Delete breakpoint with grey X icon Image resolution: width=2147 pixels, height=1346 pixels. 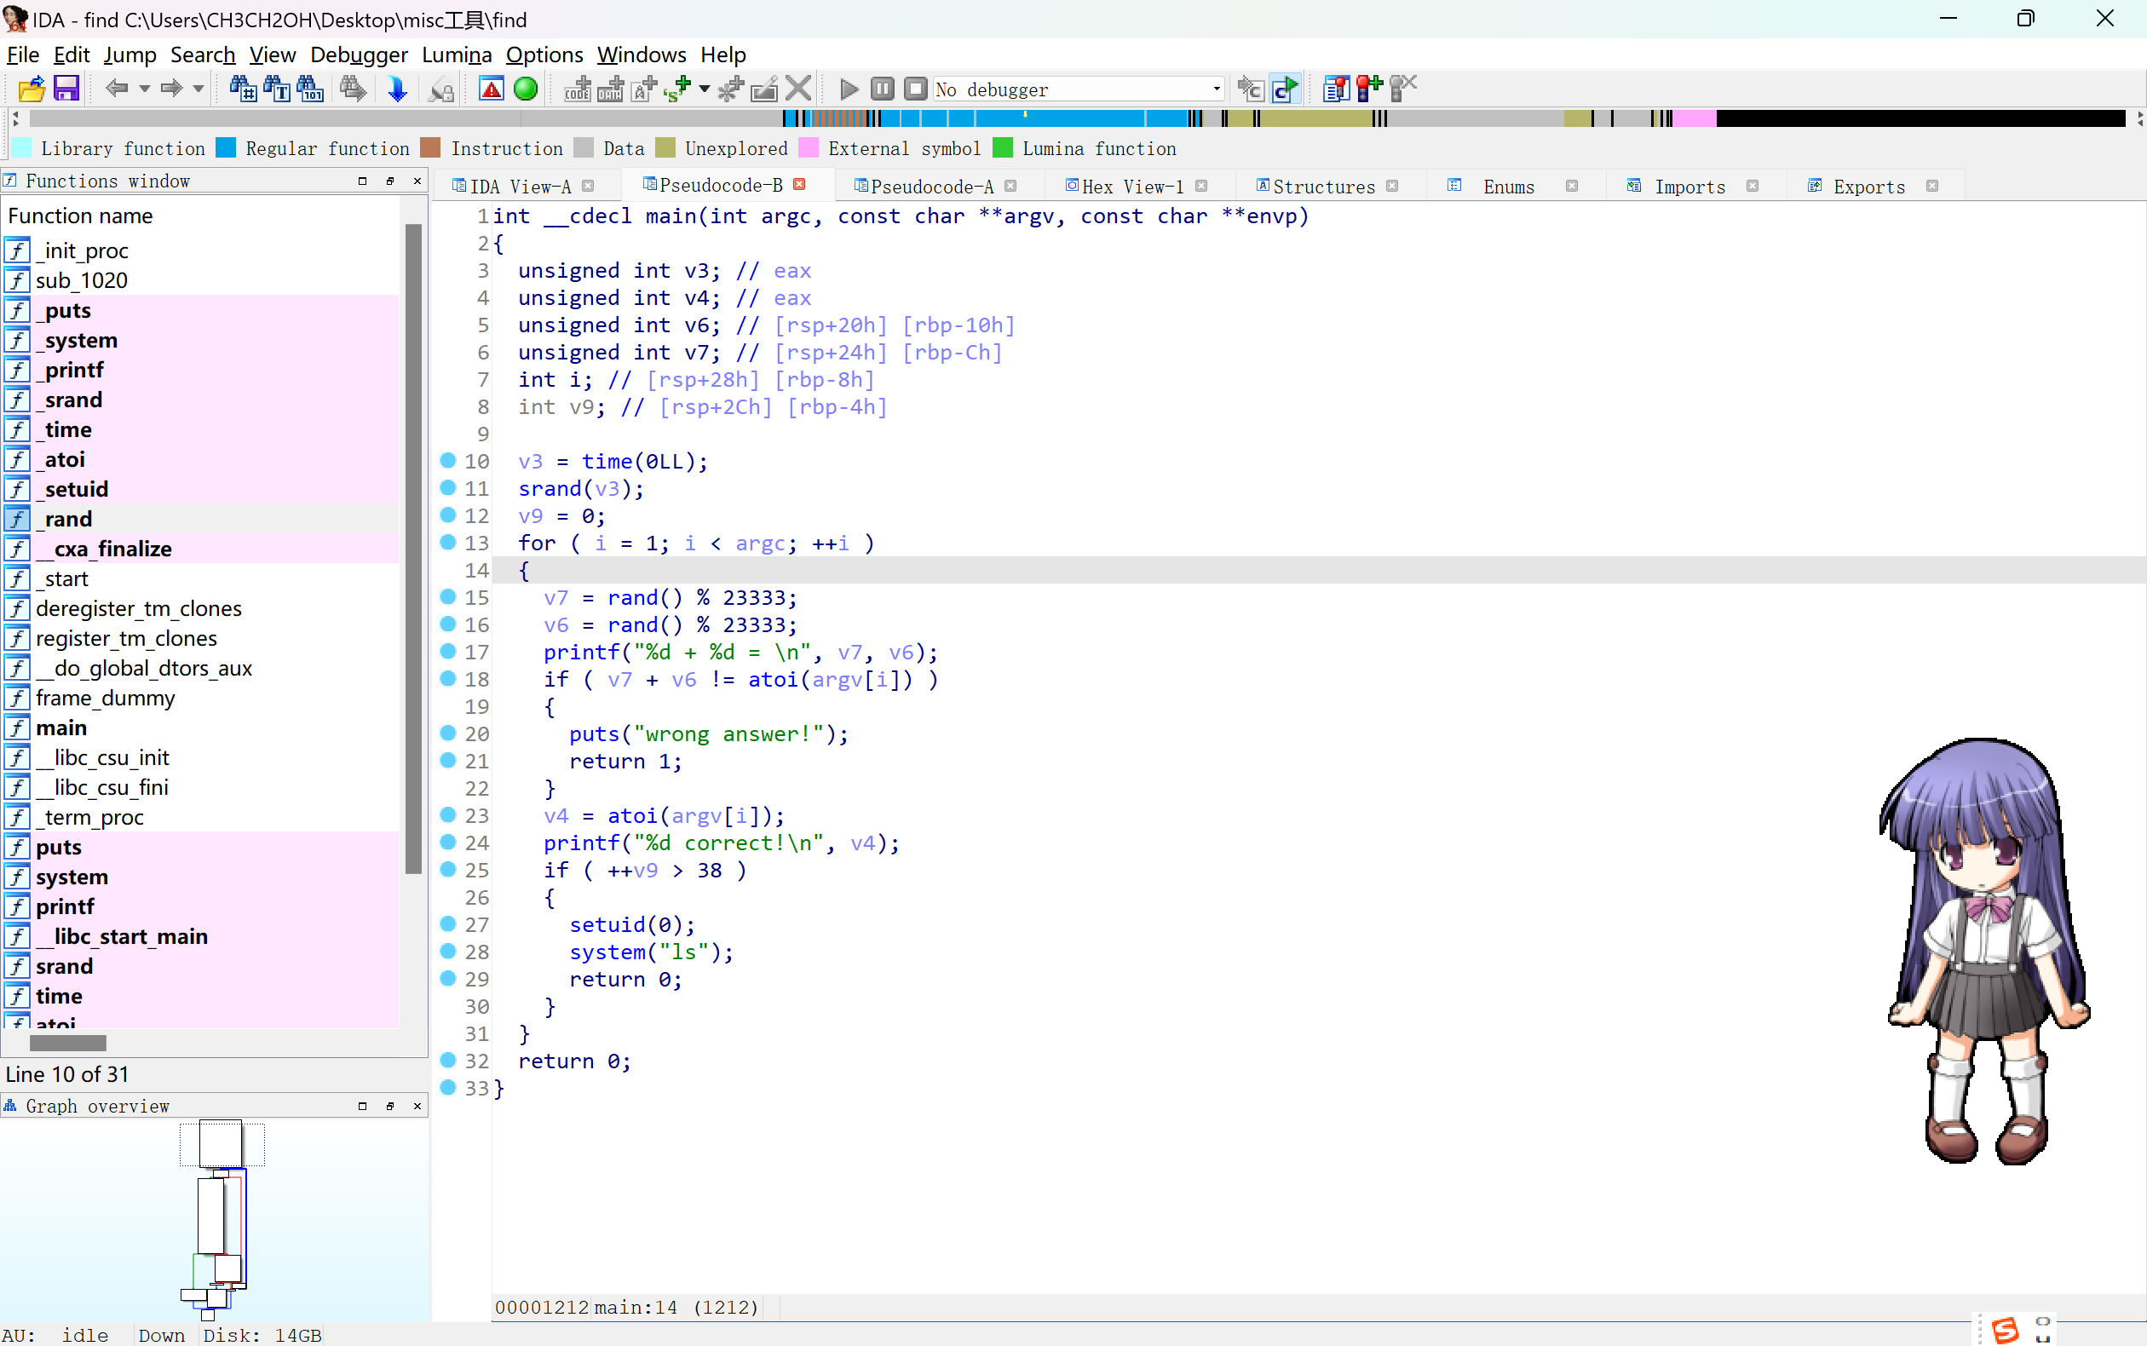pyautogui.click(x=1403, y=89)
